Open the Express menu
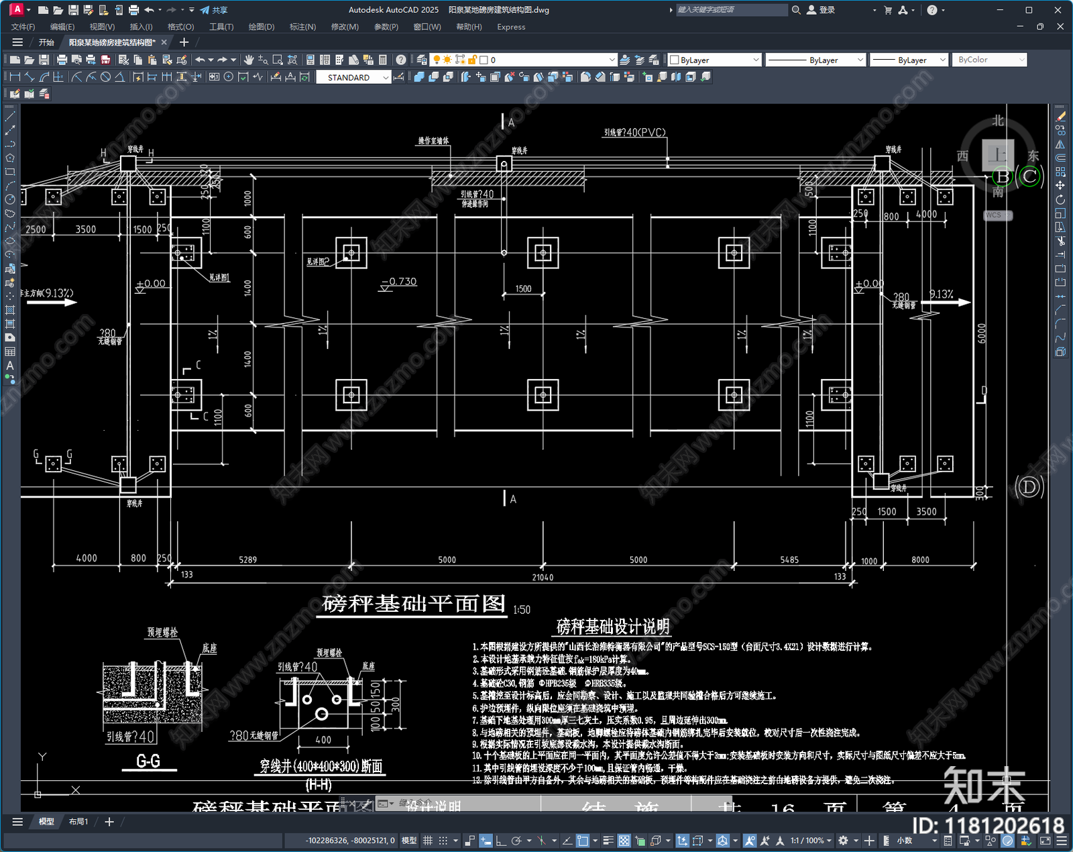The height and width of the screenshot is (852, 1073). point(511,27)
